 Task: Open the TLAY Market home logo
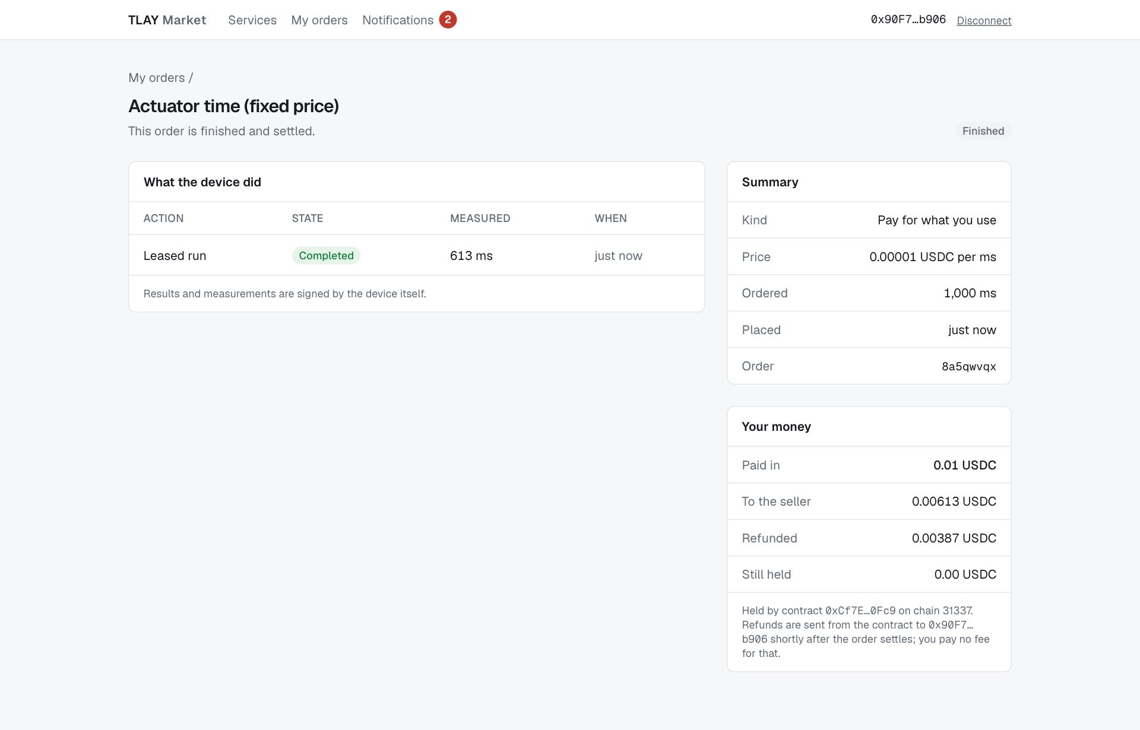point(167,20)
